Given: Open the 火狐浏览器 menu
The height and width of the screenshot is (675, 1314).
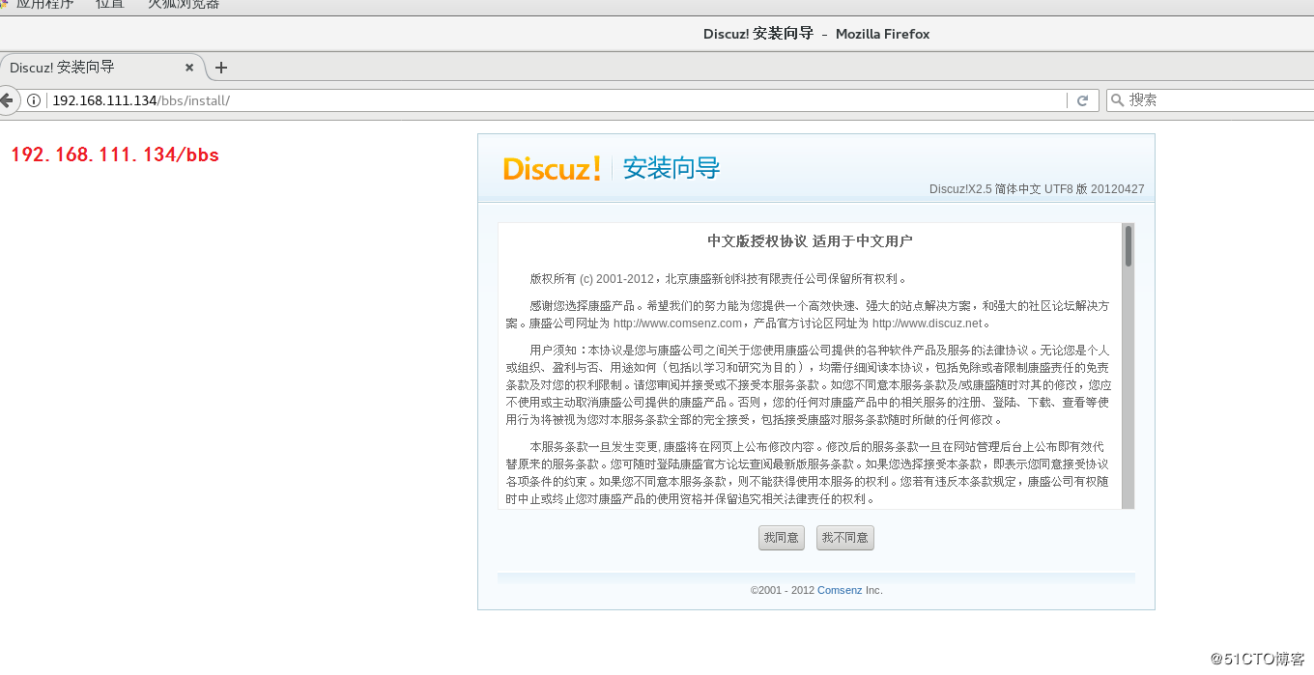Looking at the screenshot, I should click(184, 4).
